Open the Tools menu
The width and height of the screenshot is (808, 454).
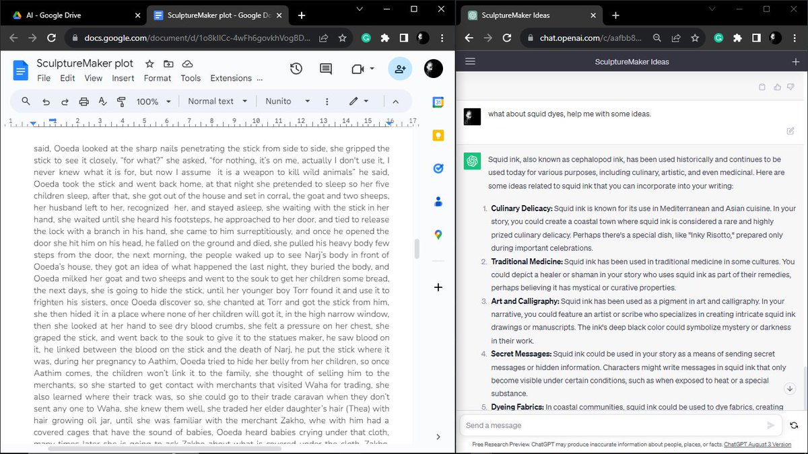coord(191,78)
